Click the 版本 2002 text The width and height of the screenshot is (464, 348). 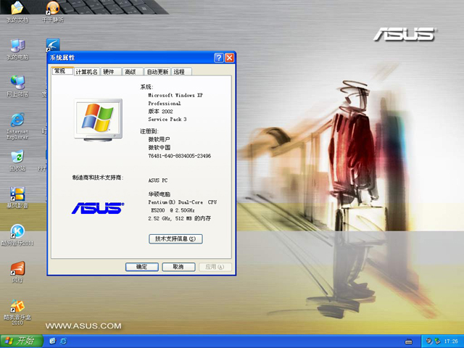[160, 111]
